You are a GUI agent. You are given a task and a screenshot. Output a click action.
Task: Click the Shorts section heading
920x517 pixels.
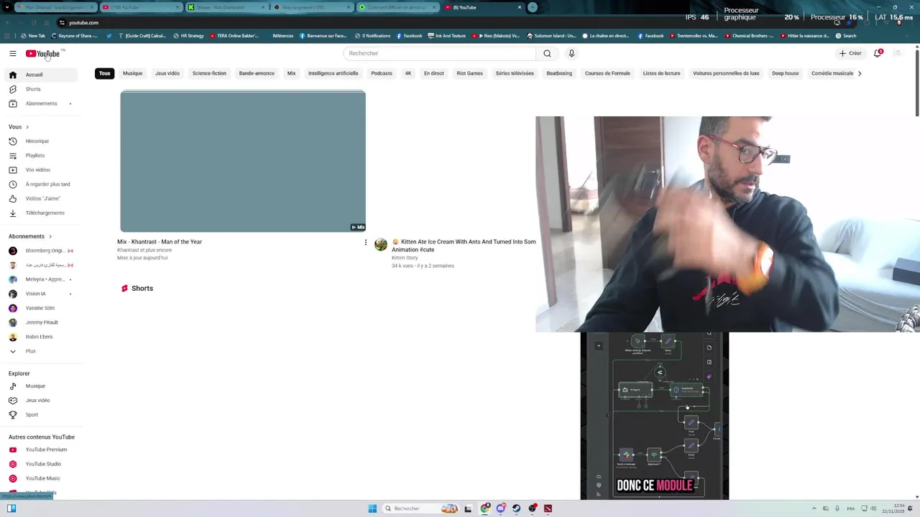point(137,289)
